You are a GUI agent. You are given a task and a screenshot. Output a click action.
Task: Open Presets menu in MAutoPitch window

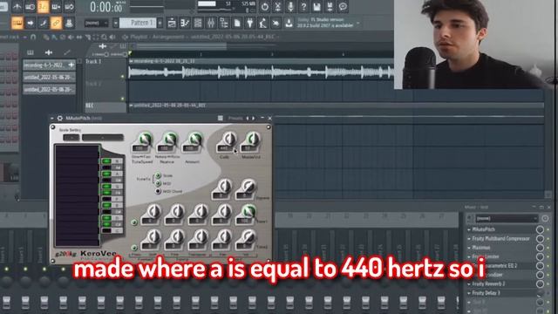point(235,119)
